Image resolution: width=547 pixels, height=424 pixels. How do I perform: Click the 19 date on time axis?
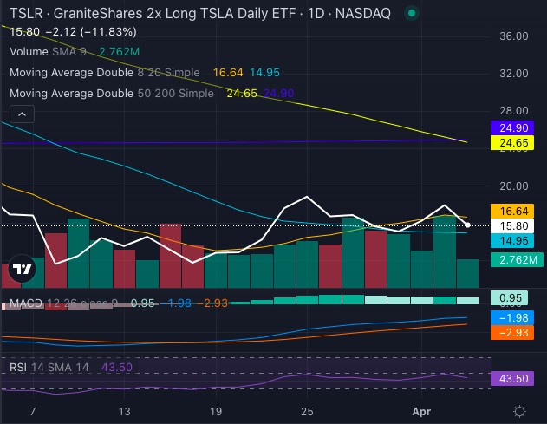pyautogui.click(x=216, y=412)
